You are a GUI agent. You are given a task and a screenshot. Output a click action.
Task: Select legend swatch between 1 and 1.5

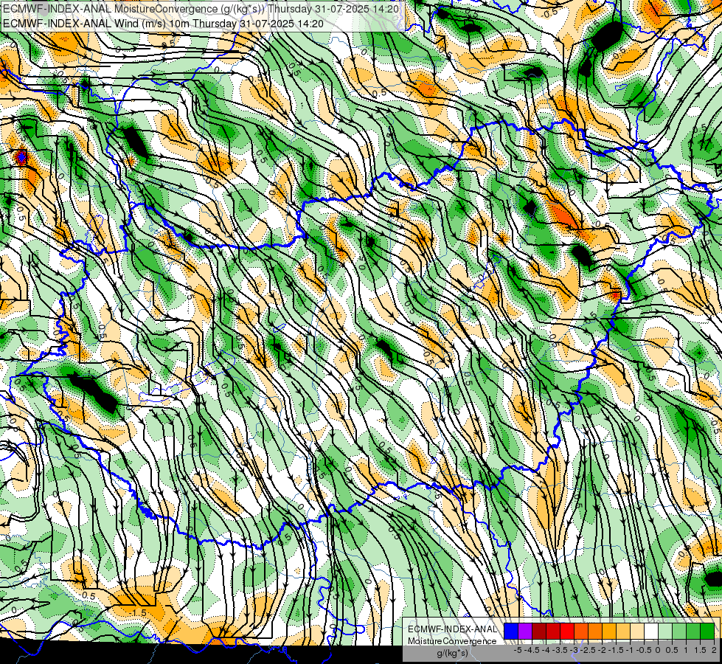tap(693, 631)
